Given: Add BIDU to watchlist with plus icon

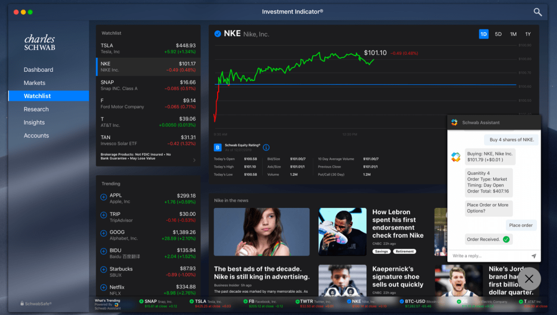Looking at the screenshot, I should click(103, 251).
